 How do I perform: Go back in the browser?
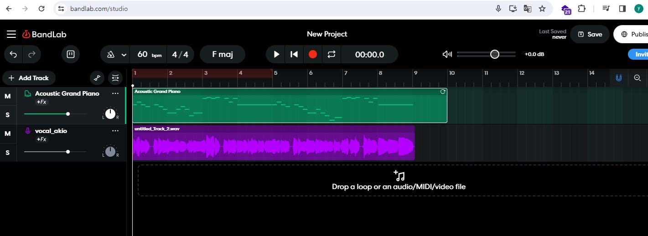pos(9,9)
